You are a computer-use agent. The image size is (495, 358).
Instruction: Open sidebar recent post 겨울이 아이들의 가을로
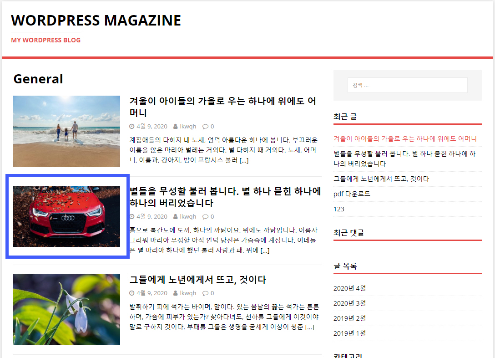coord(405,138)
